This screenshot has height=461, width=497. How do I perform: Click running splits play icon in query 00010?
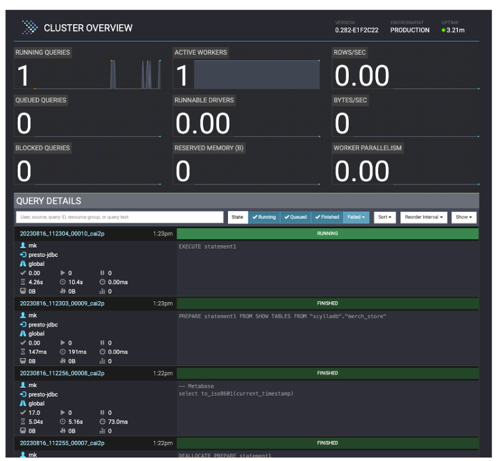click(63, 273)
